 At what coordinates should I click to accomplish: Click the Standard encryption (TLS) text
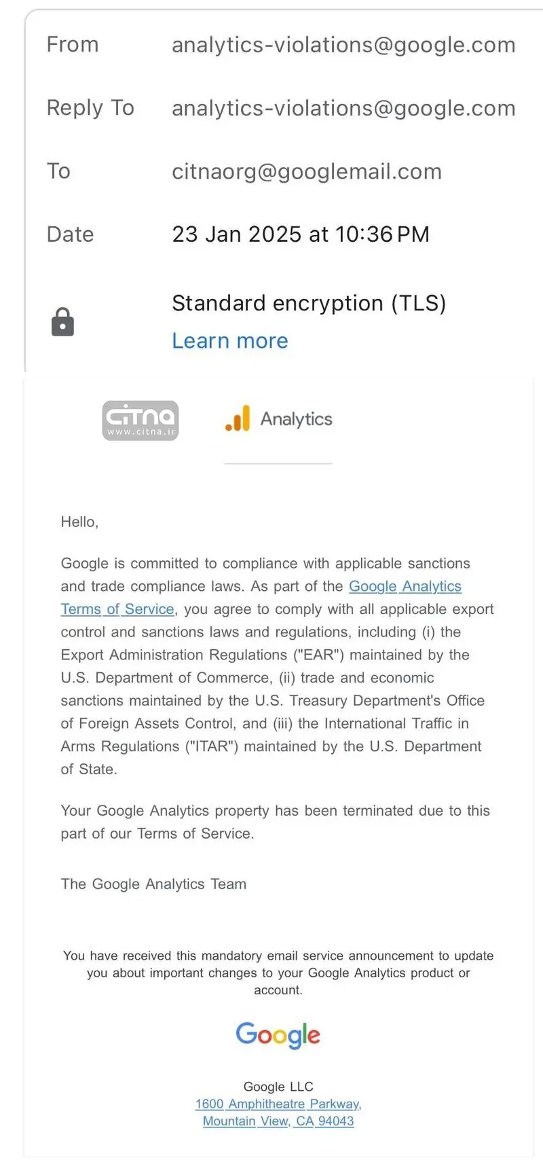309,303
